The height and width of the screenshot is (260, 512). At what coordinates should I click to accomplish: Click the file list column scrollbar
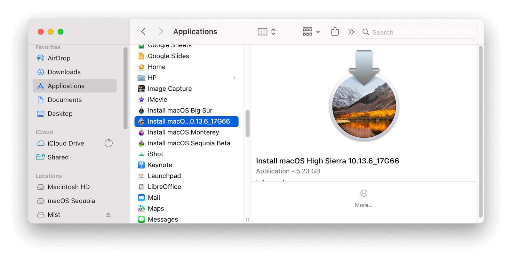[x=247, y=123]
